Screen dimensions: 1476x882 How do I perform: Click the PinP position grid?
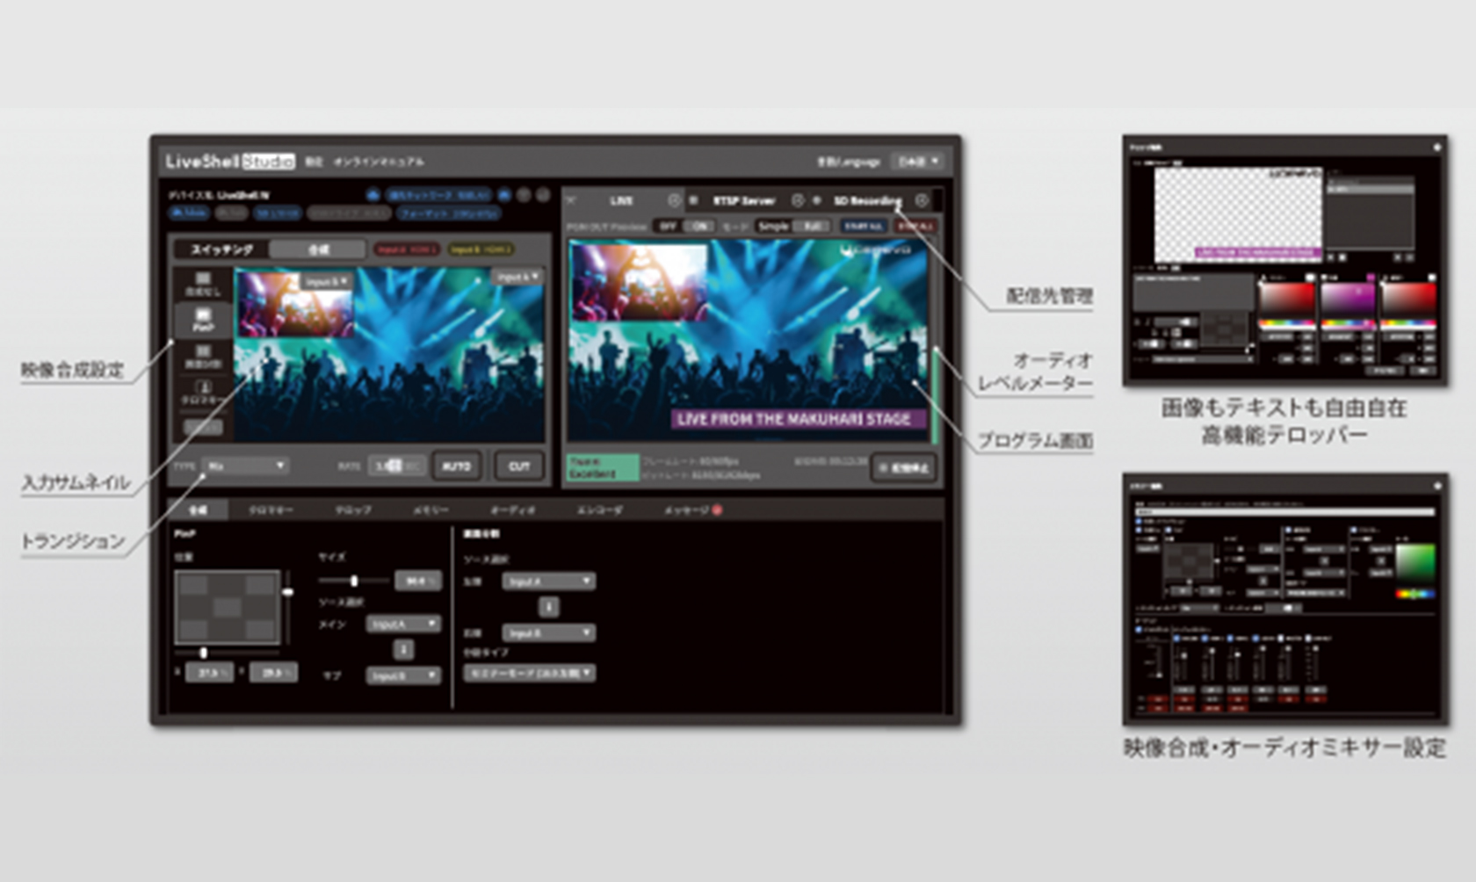pyautogui.click(x=228, y=607)
